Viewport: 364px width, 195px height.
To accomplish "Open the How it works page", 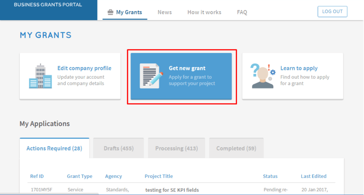I will [204, 12].
